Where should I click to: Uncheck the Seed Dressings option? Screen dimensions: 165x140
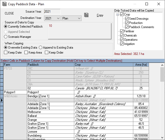pos(127,19)
